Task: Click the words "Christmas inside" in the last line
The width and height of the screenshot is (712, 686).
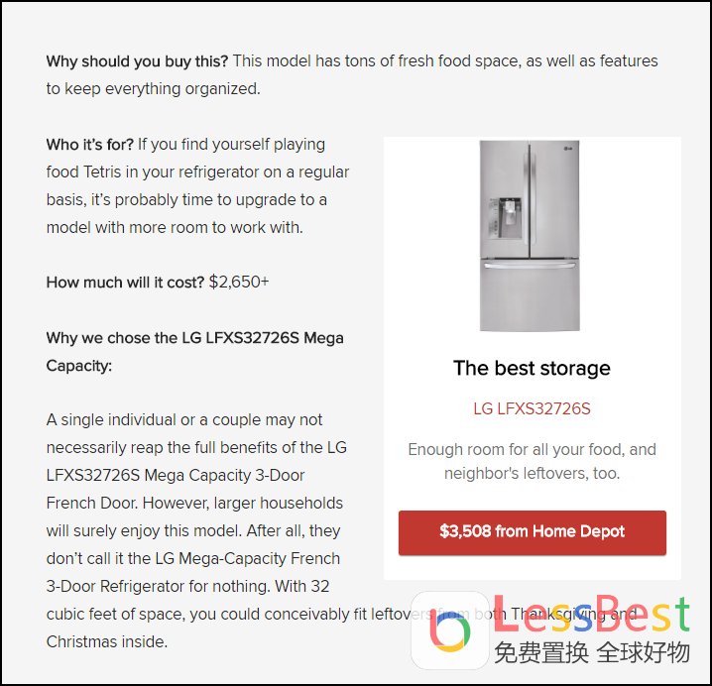Action: pos(107,641)
